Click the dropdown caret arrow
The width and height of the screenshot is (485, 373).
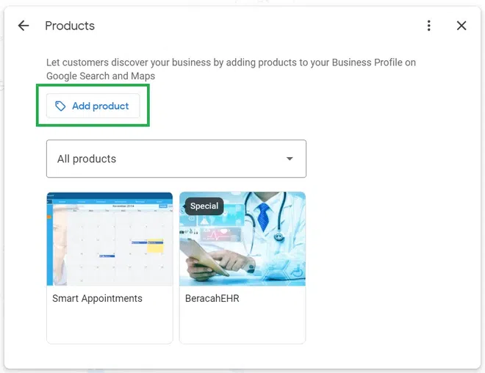290,159
